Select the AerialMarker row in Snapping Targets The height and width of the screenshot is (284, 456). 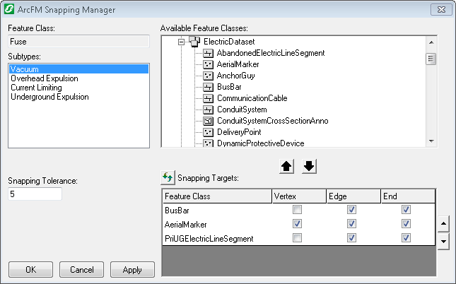[x=298, y=224]
